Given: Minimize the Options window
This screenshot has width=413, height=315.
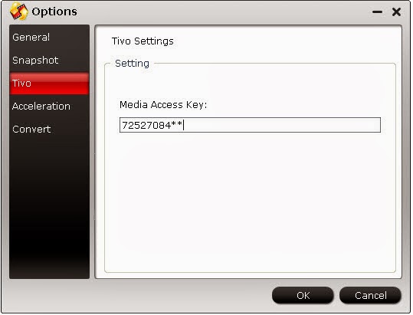Looking at the screenshot, I should click(x=378, y=11).
